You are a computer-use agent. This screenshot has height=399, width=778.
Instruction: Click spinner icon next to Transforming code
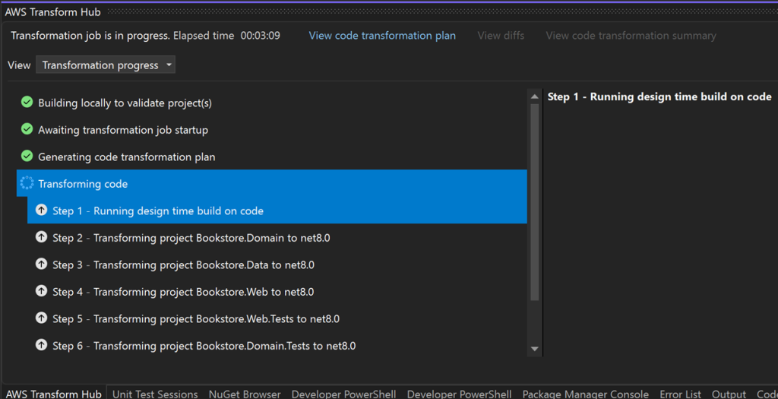27,184
